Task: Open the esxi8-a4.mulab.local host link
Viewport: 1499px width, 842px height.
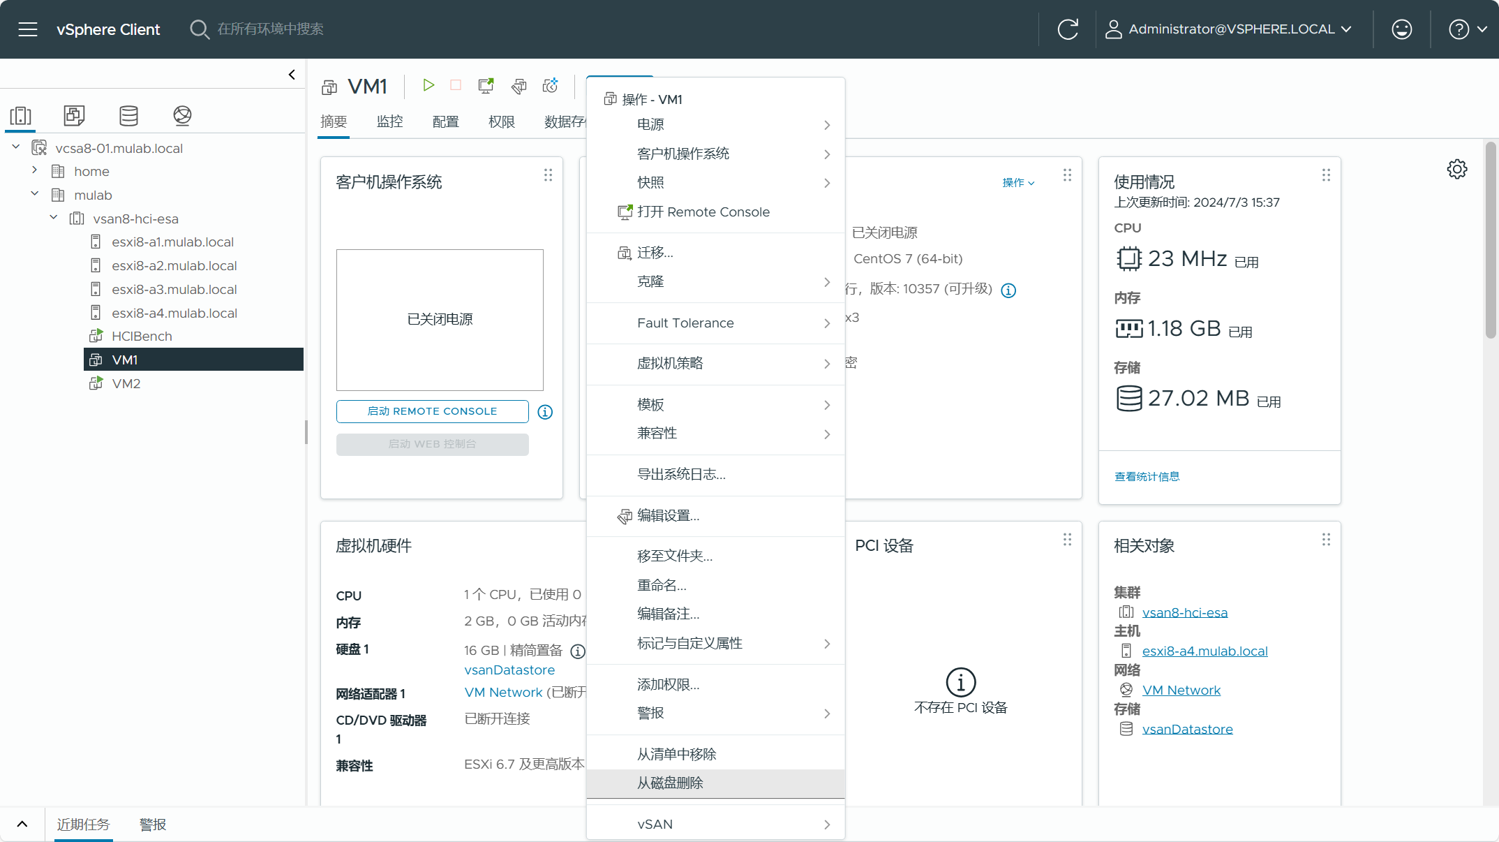Action: [x=1205, y=651]
